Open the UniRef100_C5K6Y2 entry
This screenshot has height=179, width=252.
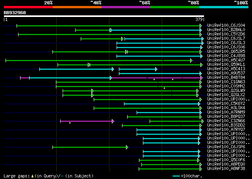coord(226,104)
